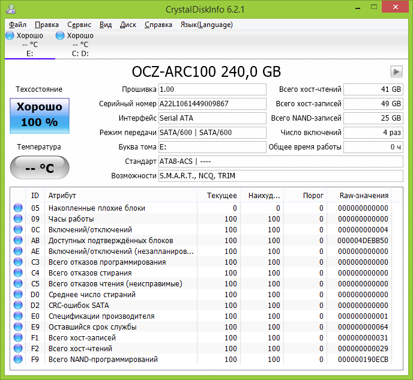Click the transfer mode SATA/600 field
This screenshot has height=380, width=413.
[213, 133]
